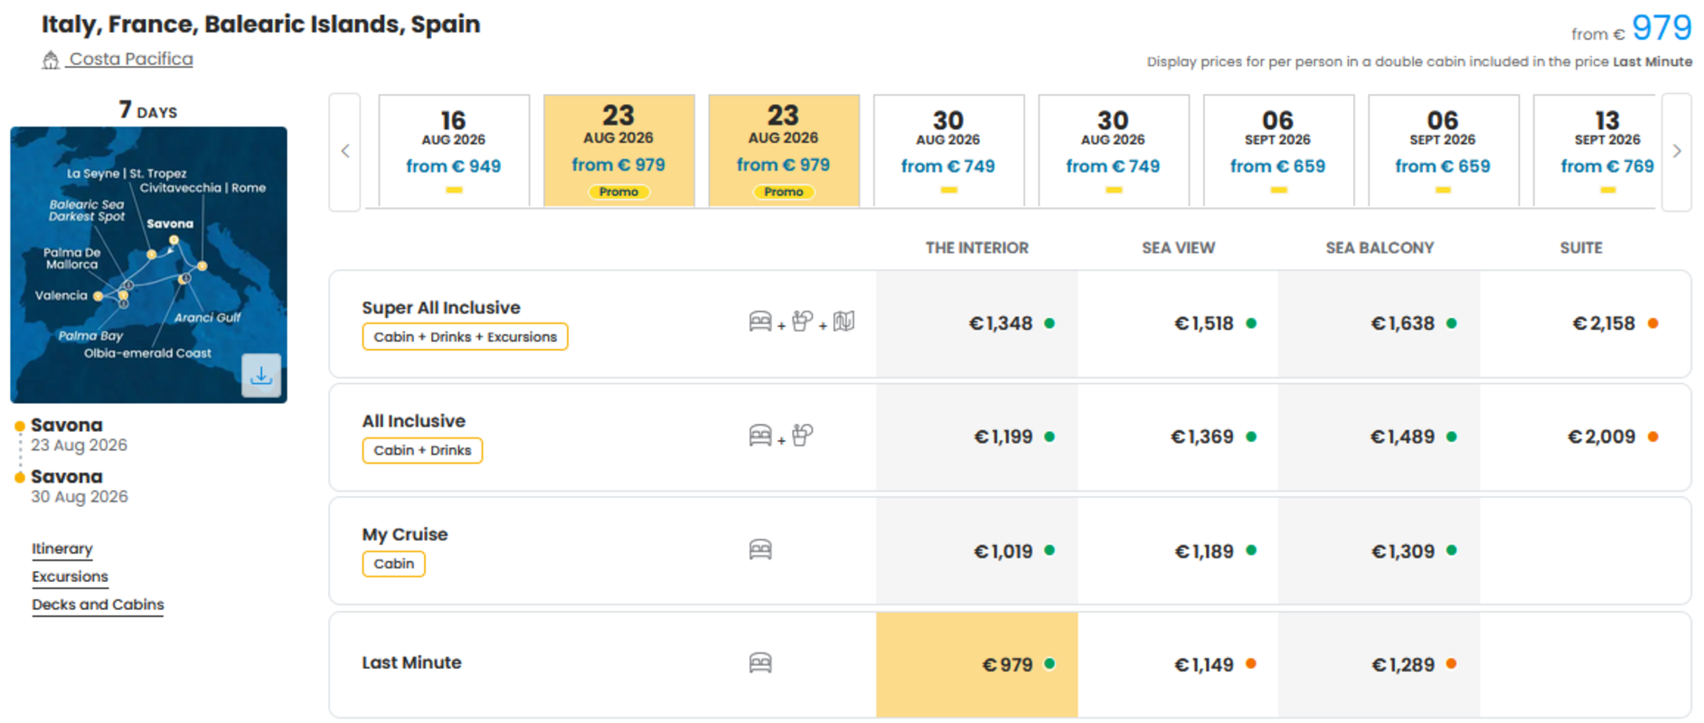This screenshot has height=723, width=1704.
Task: Show earlier departure dates with left arrow
Action: 345,152
